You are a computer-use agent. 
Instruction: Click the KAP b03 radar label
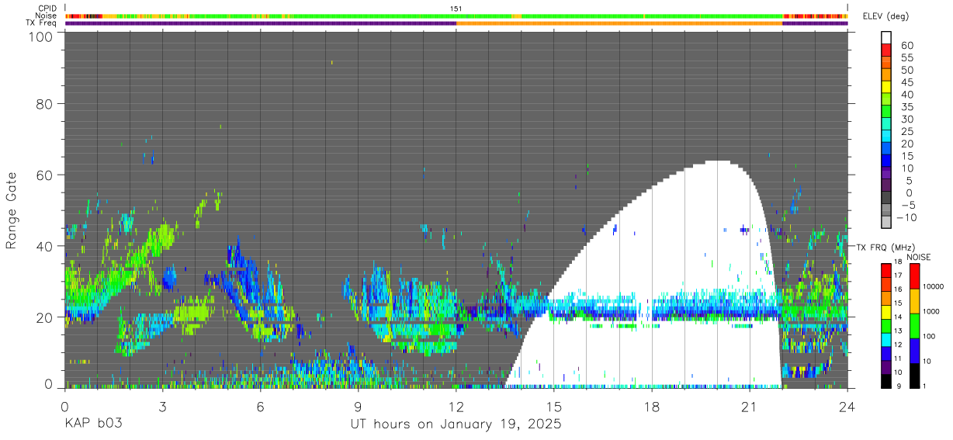coord(92,424)
